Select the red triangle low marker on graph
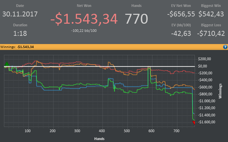228x142 pixels. [194, 123]
